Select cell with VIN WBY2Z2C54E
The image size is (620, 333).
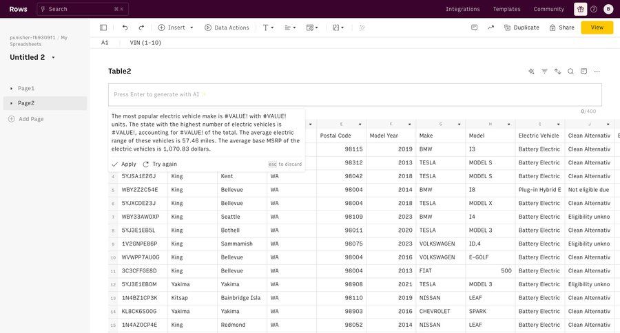point(143,190)
